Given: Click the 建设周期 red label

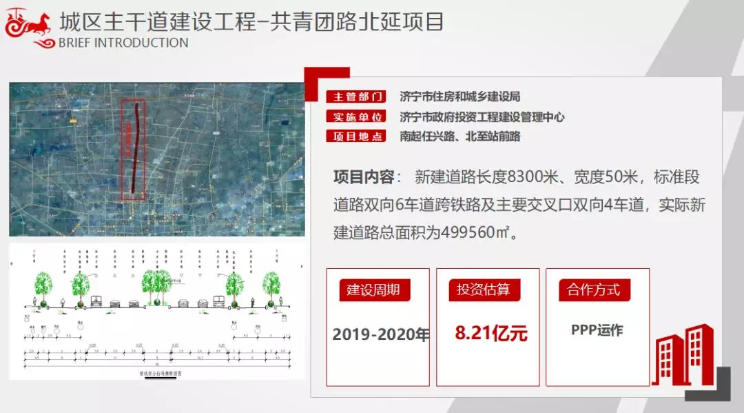Looking at the screenshot, I should coord(374,290).
